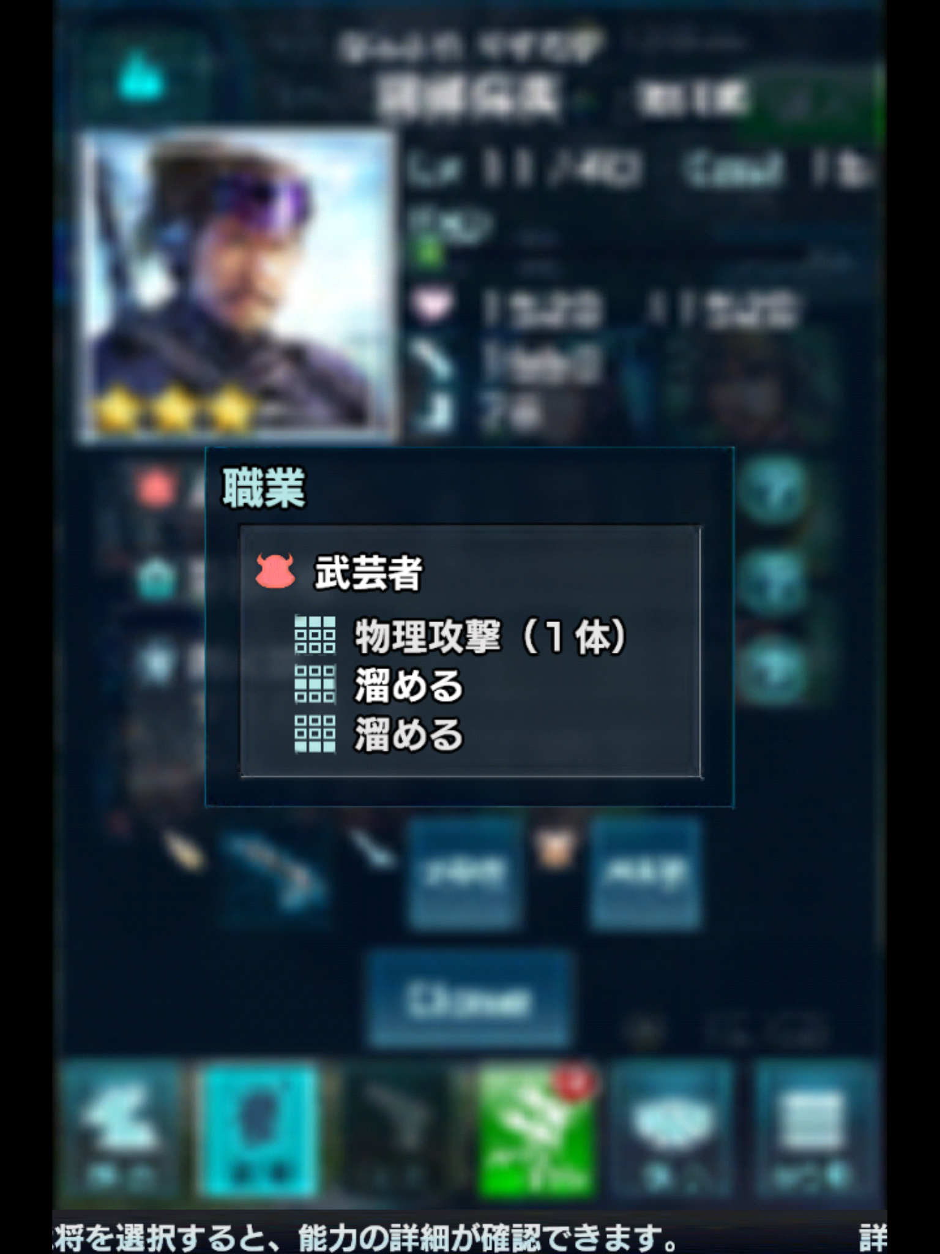Select the 武芸者 job title text
Screen dimensions: 940x1254
click(368, 573)
